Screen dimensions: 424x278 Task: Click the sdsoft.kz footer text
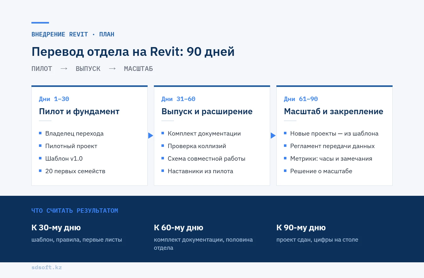[46, 267]
